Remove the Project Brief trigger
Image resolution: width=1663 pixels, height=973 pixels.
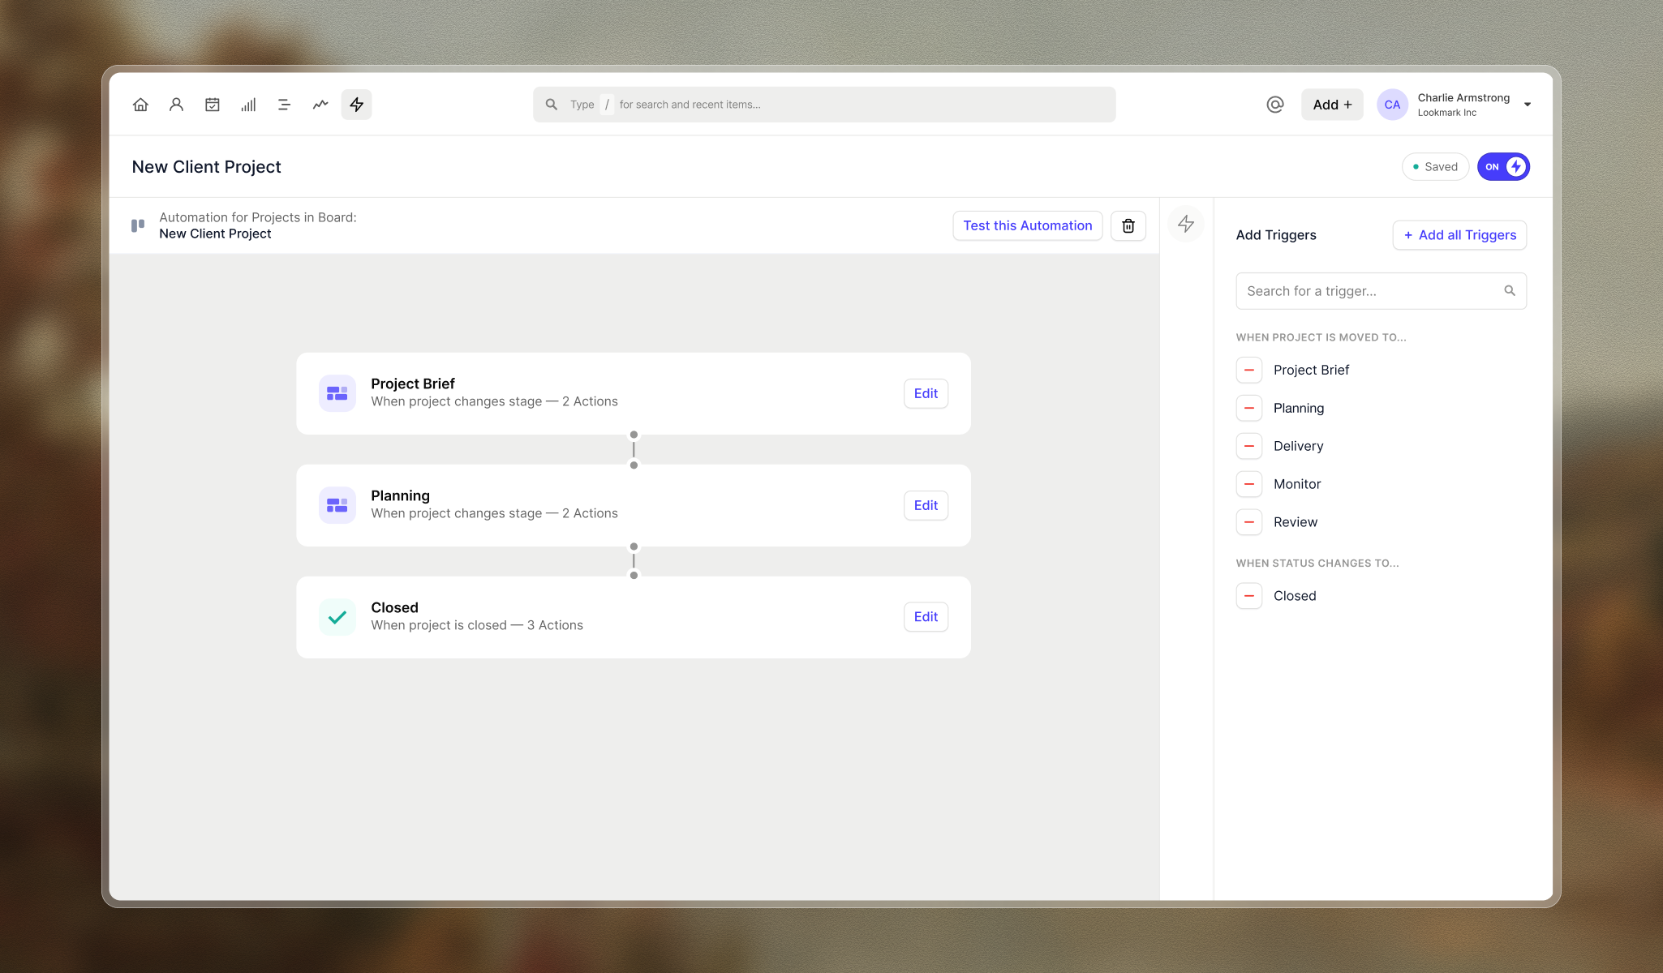(1248, 370)
